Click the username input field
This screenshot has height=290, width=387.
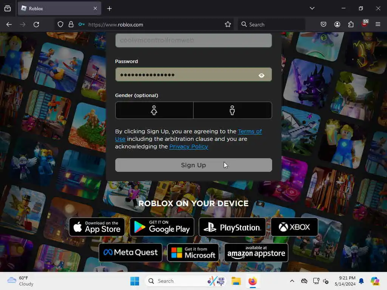point(193,40)
